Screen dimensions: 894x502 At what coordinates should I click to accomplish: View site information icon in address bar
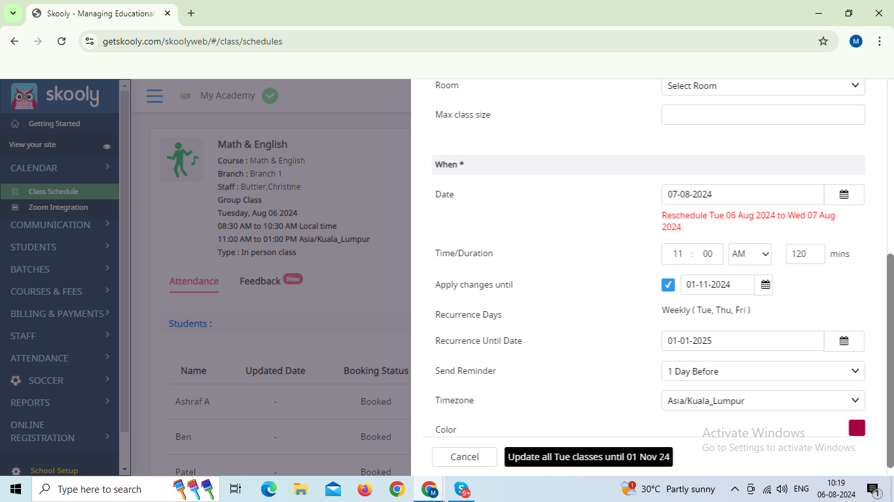(90, 41)
